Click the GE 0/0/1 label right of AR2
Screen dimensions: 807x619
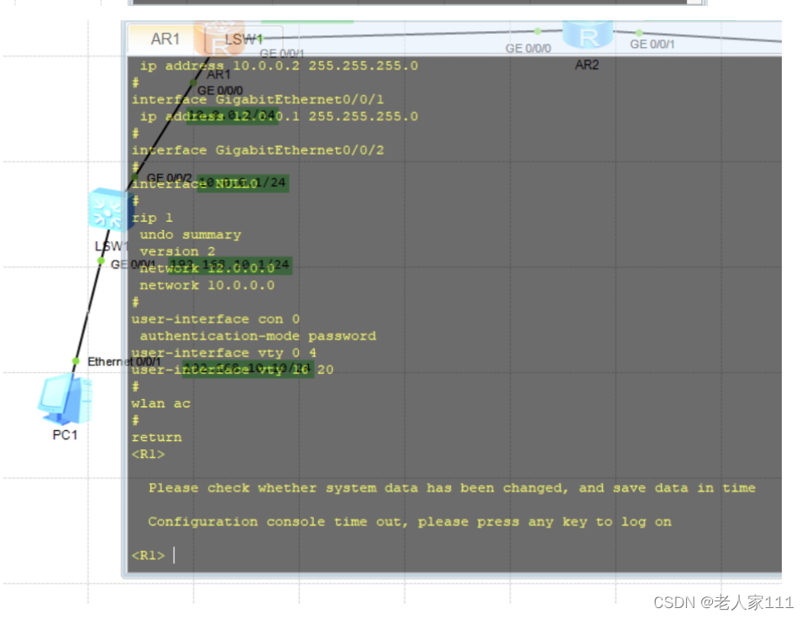652,45
